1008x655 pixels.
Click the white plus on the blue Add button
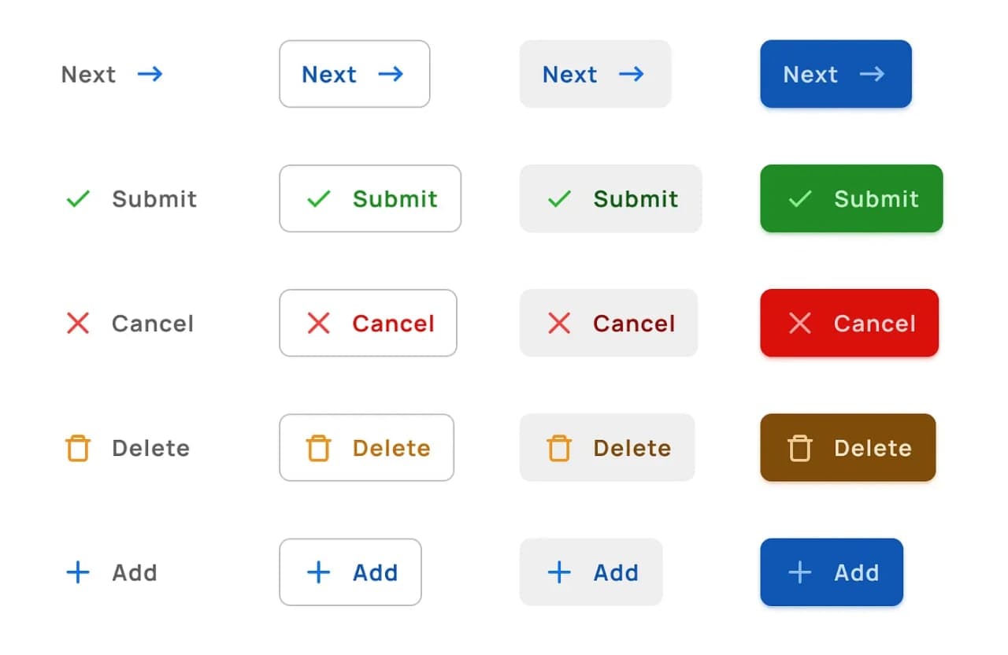(800, 572)
